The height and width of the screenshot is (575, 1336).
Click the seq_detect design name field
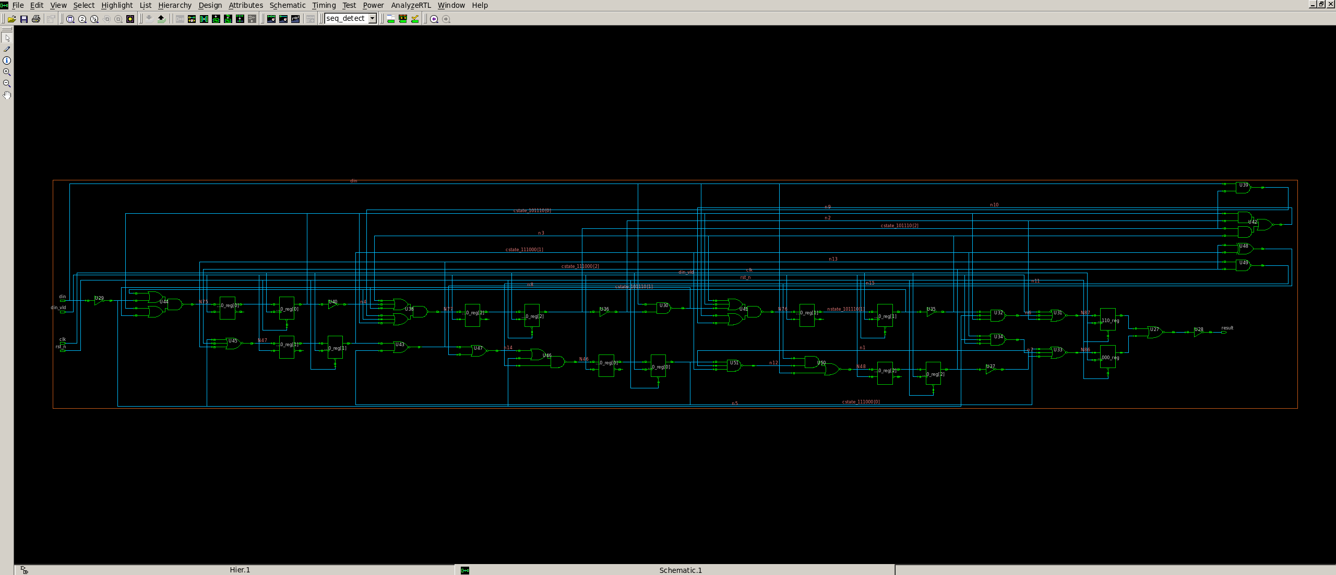point(346,19)
